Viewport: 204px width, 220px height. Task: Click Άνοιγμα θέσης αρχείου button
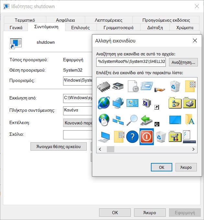(x=59, y=146)
